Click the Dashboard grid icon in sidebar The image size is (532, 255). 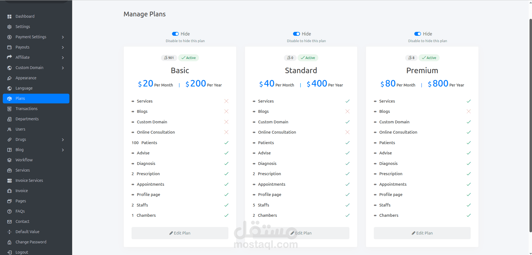(x=9, y=17)
